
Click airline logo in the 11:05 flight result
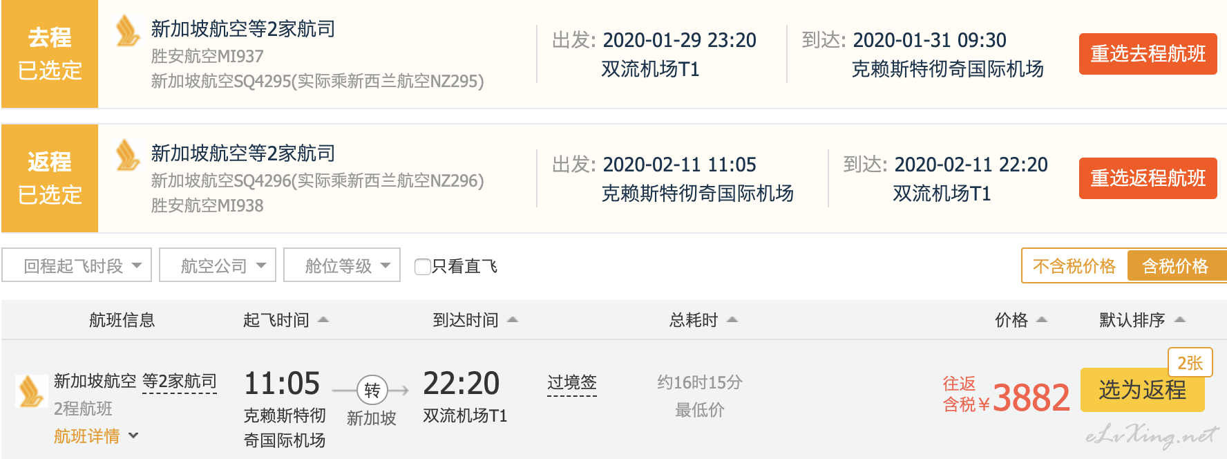coord(31,391)
